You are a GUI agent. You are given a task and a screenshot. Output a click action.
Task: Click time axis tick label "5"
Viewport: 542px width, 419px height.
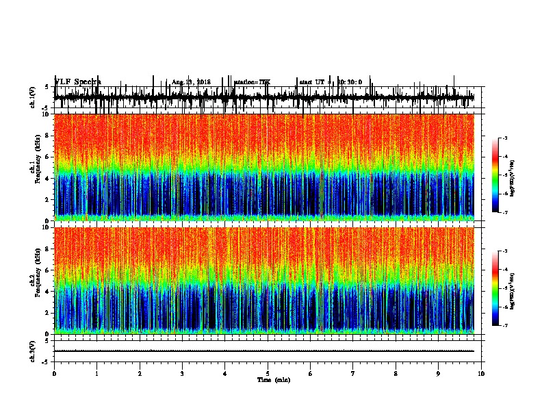pyautogui.click(x=268, y=374)
